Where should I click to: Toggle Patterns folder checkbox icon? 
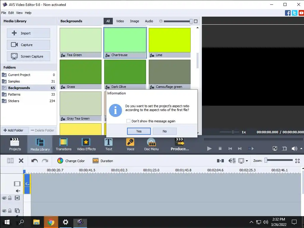tap(4, 94)
